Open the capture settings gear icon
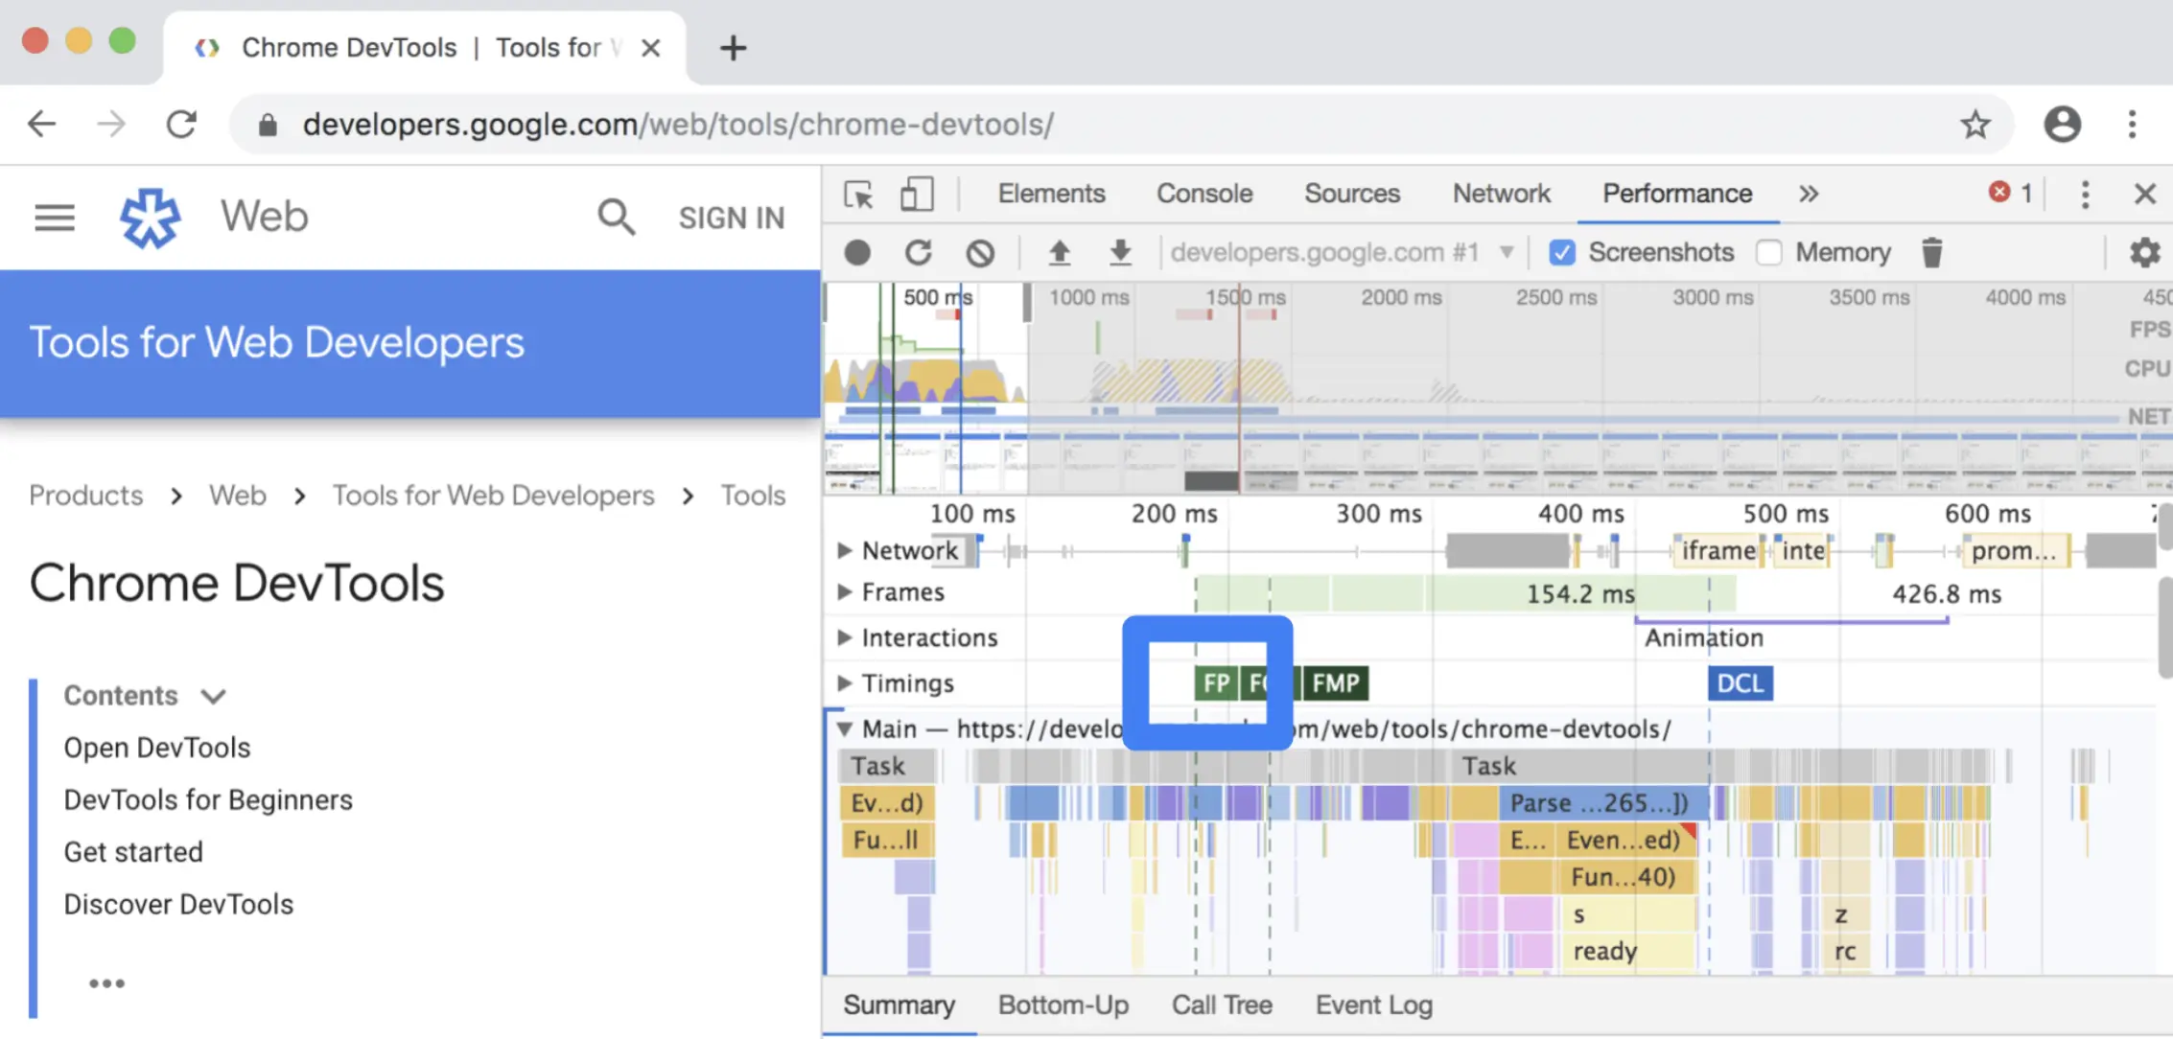2173x1039 pixels. pos(2144,253)
